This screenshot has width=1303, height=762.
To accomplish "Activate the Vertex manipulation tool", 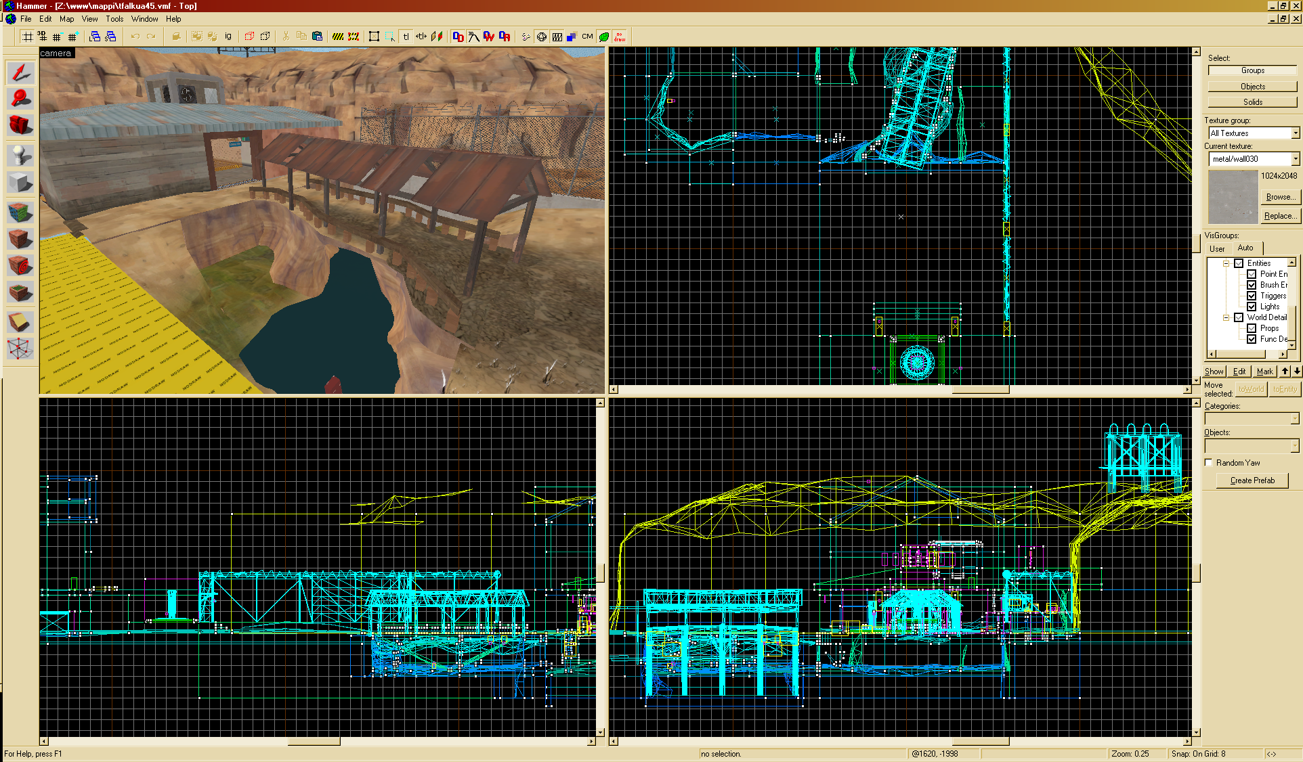I will [20, 349].
